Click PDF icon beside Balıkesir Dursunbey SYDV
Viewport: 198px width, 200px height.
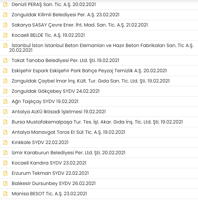[5, 183]
